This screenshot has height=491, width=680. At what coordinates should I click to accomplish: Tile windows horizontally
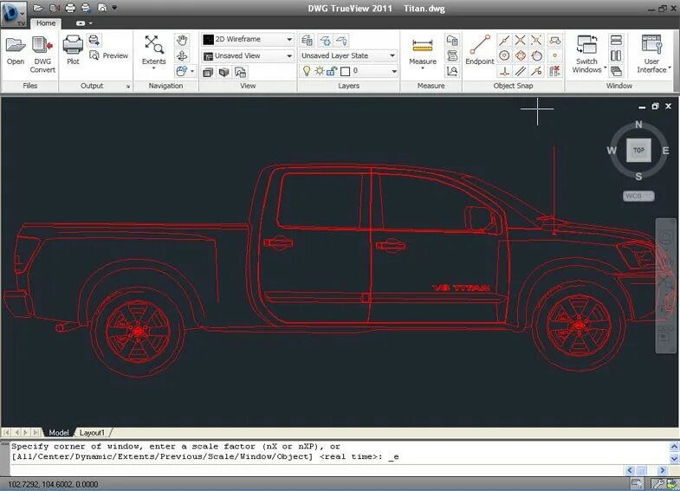(x=616, y=41)
